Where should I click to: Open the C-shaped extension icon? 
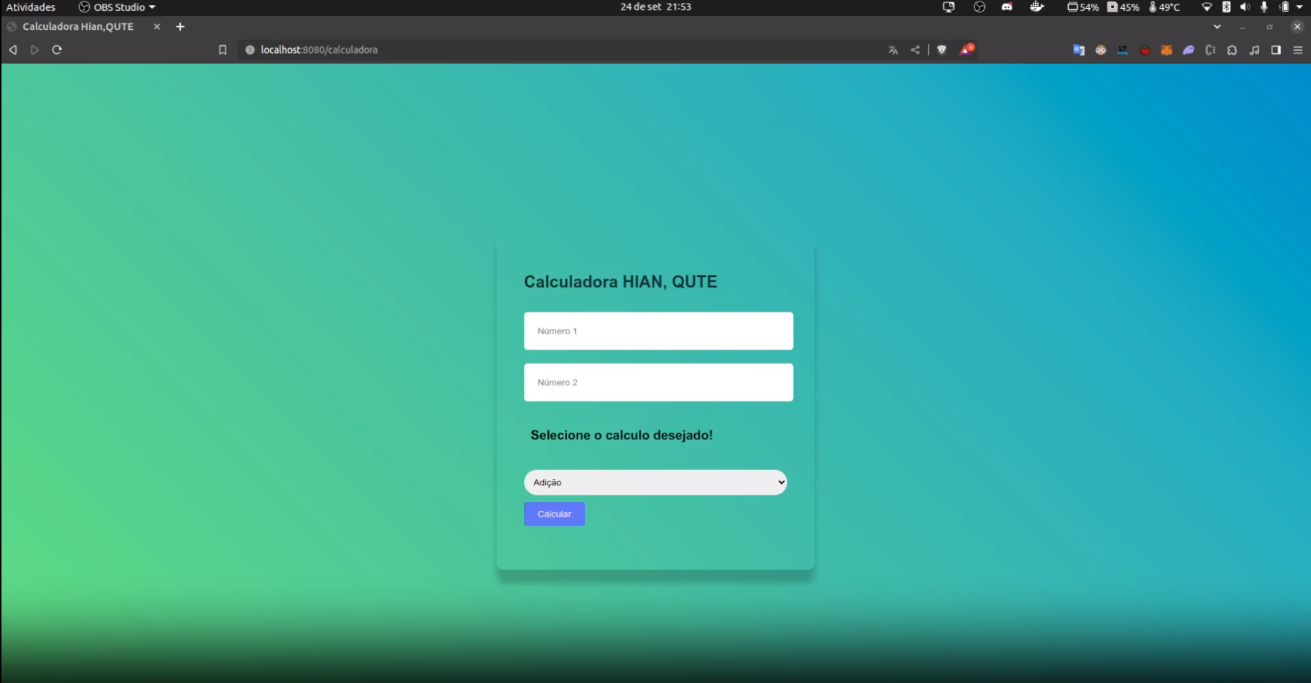1210,50
